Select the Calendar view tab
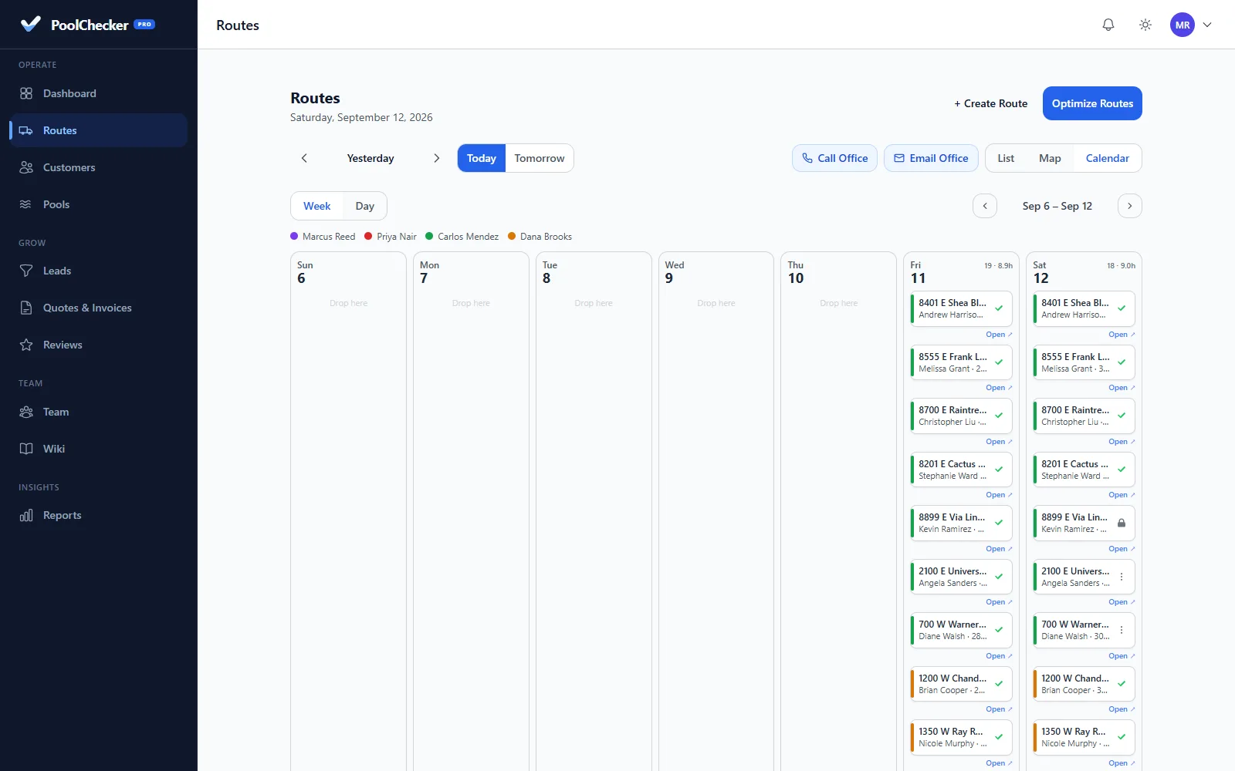Screen dimensions: 1235x771 [1107, 158]
